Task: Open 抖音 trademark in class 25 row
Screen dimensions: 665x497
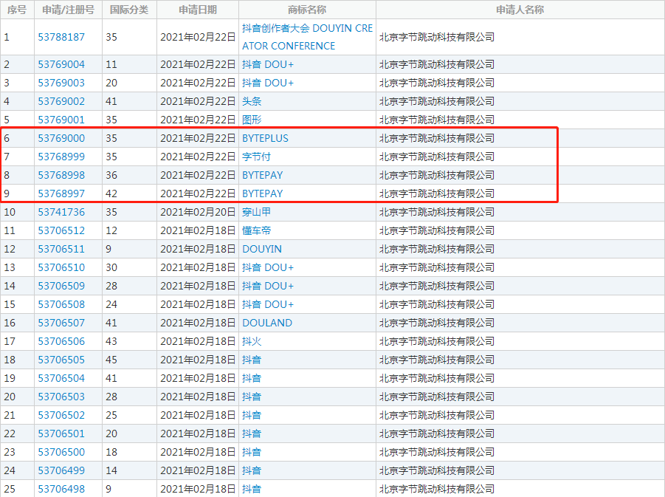Action: tap(252, 415)
